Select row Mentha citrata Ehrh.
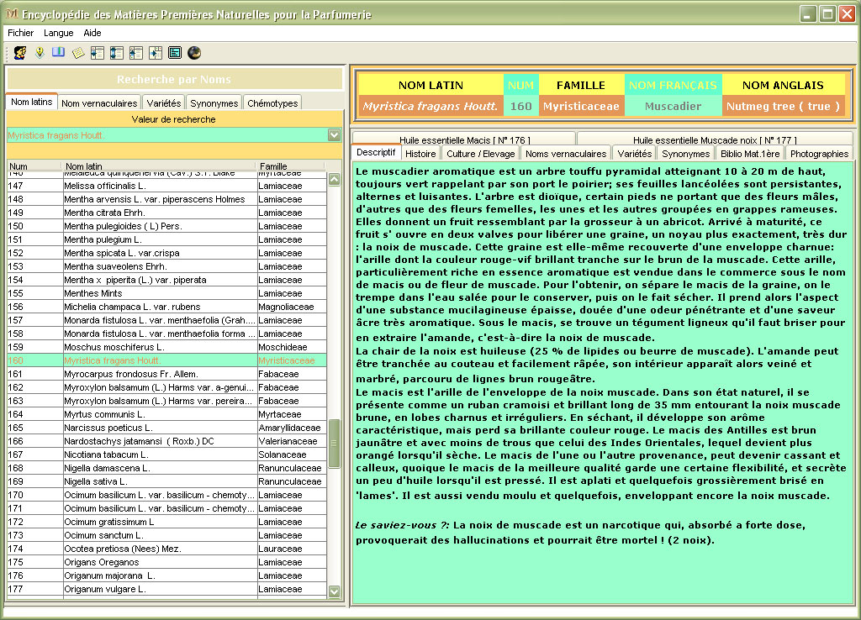 point(167,213)
